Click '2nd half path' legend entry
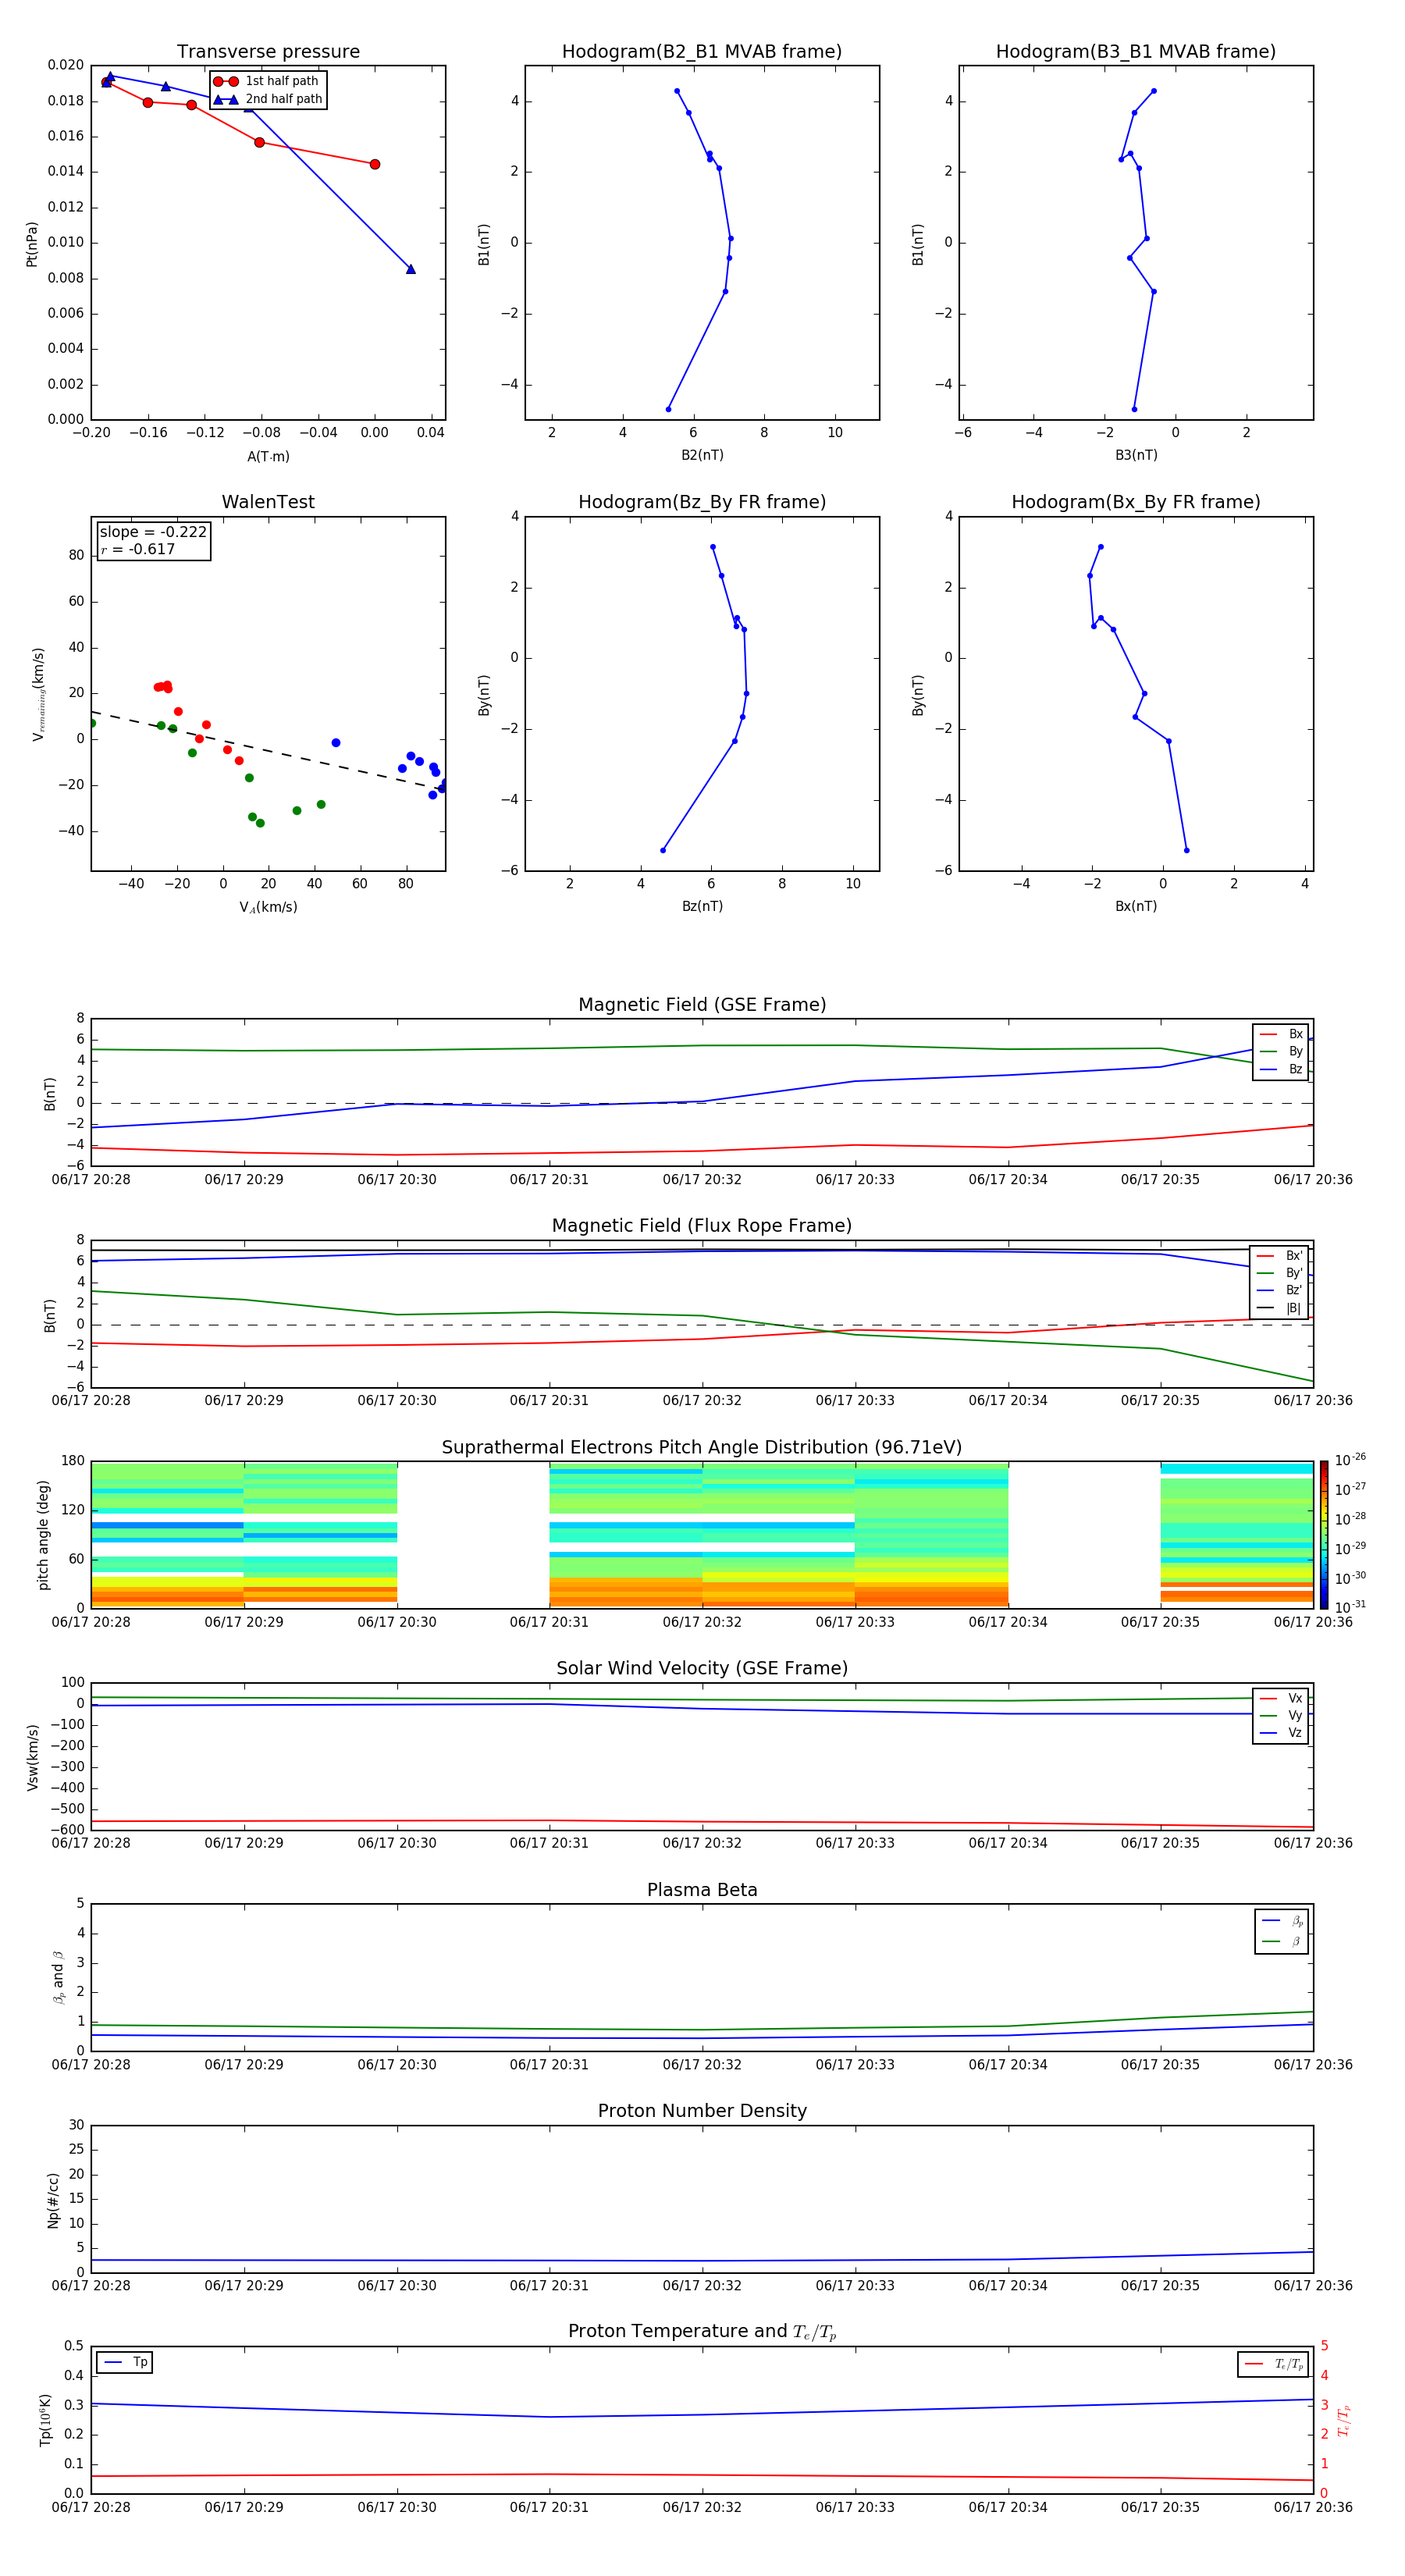Screen dimensions: 1405x2576 click(x=268, y=99)
